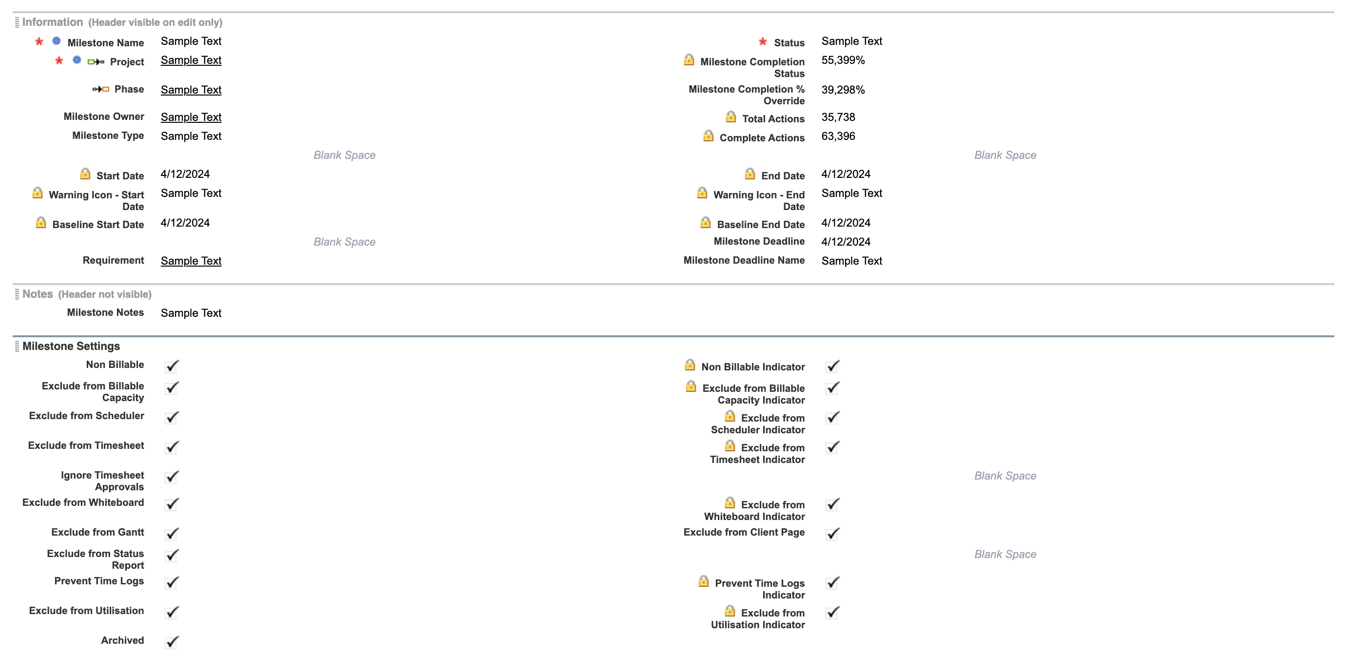Click the 55,399% completion status value
Image resolution: width=1345 pixels, height=655 pixels.
843,60
